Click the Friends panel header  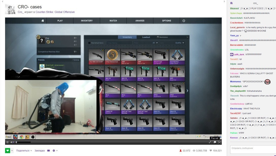pos(59,60)
